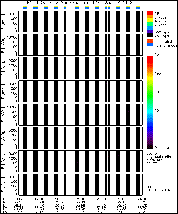
Task: Click the R value 35.07
Action: (142, 202)
